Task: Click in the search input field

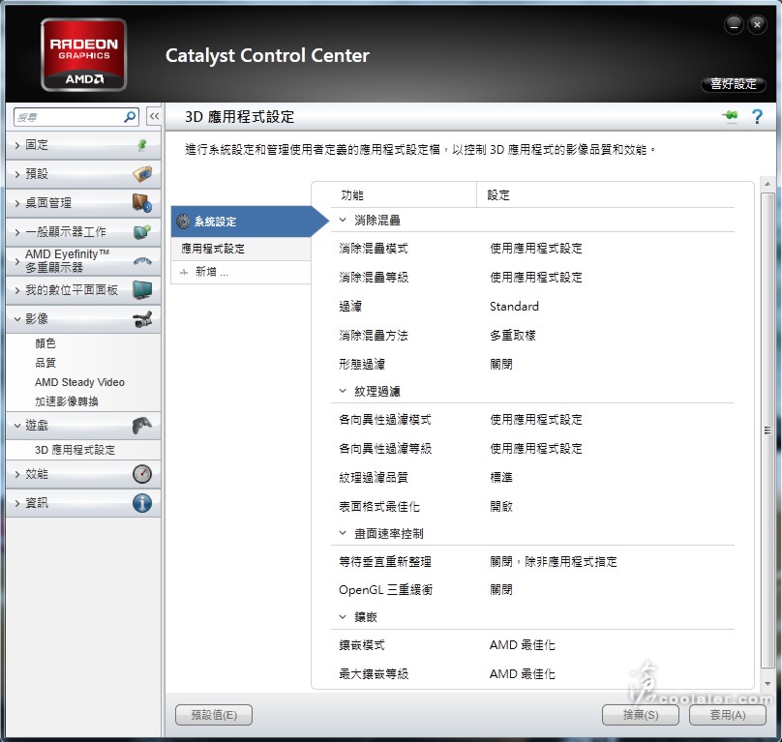Action: pyautogui.click(x=69, y=117)
